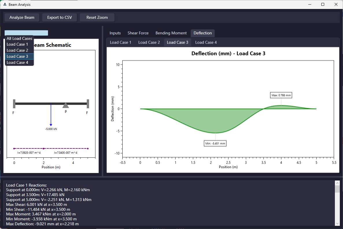Click the pinned support triangle in schematic
Viewport: 343px width, 229px height.
[x=66, y=105]
